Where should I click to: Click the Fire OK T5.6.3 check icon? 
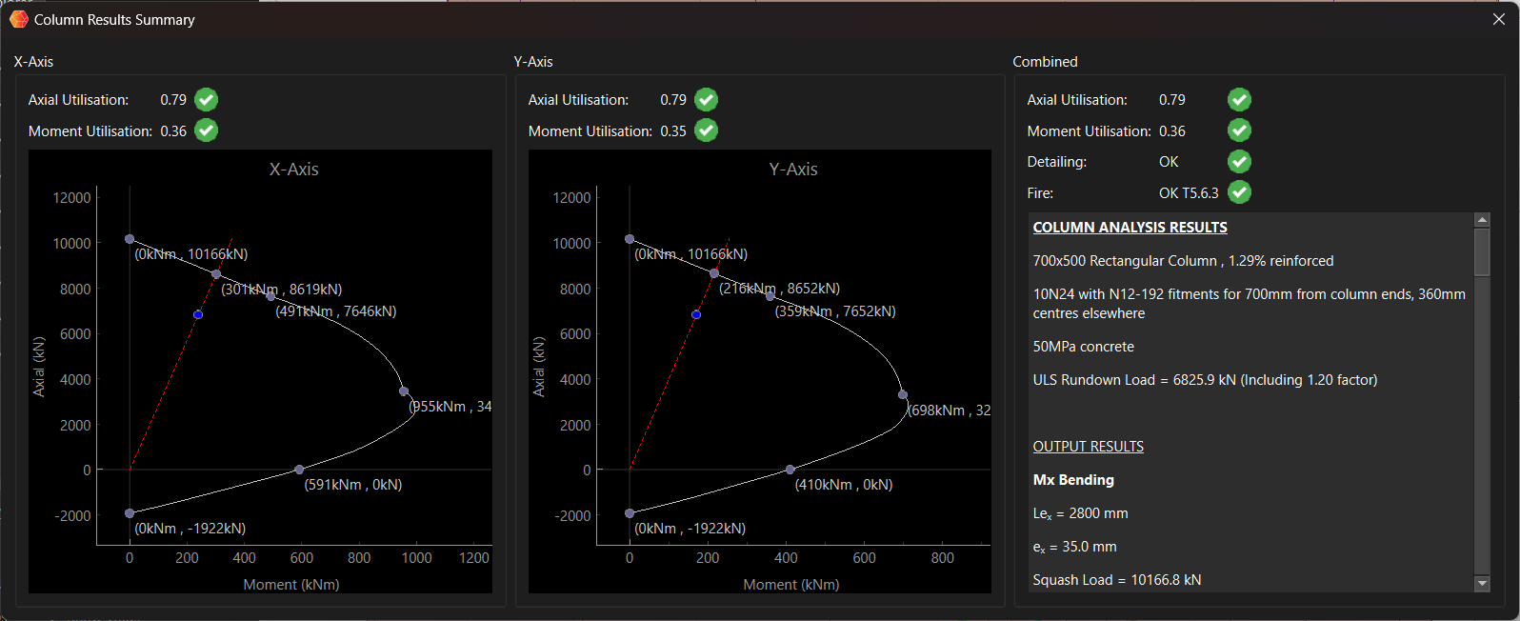coord(1239,192)
